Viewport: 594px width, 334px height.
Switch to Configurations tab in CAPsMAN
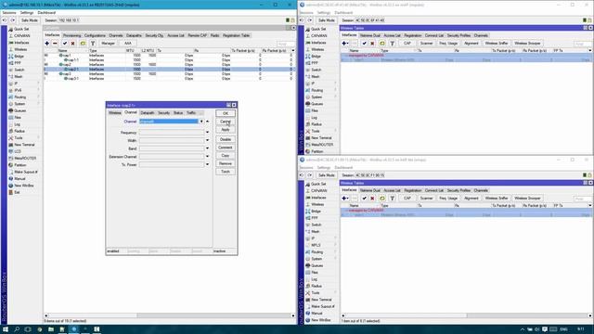click(95, 35)
